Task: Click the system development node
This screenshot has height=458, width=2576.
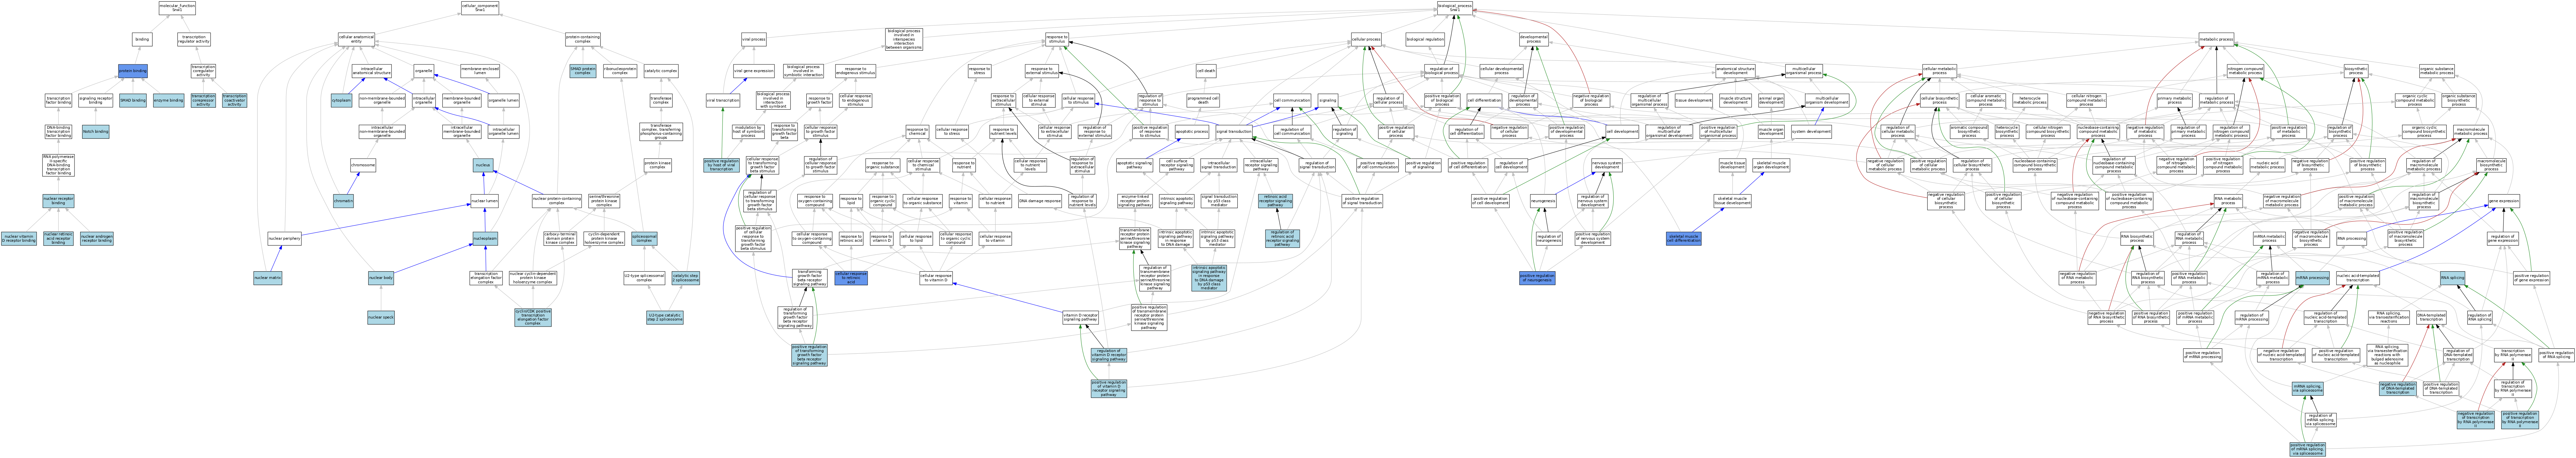Action: pyautogui.click(x=1811, y=132)
